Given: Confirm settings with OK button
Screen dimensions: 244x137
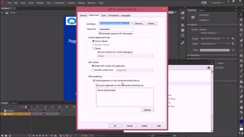Looking at the screenshot, I should (x=115, y=126).
